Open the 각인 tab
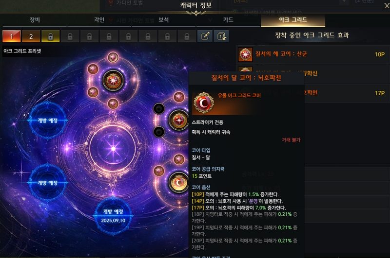 (x=99, y=20)
